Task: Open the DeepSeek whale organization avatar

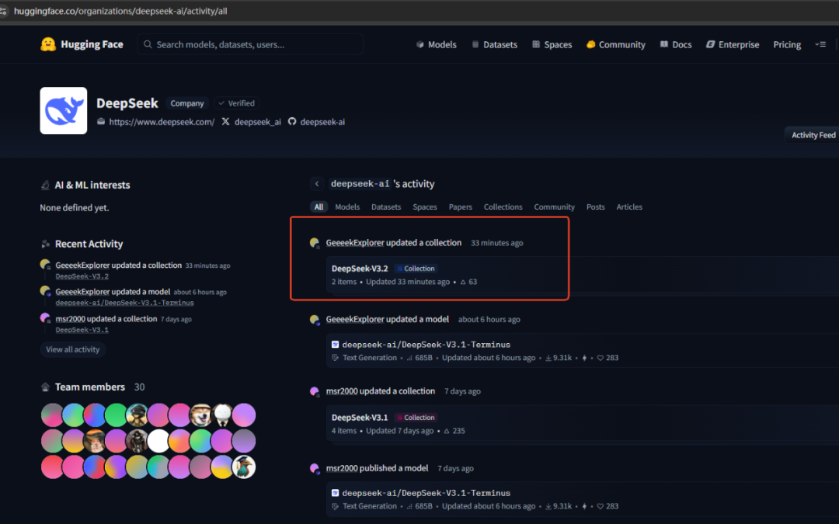Action: pos(63,111)
